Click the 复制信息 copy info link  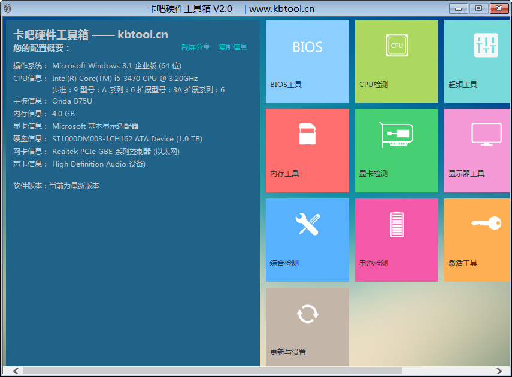pos(232,47)
